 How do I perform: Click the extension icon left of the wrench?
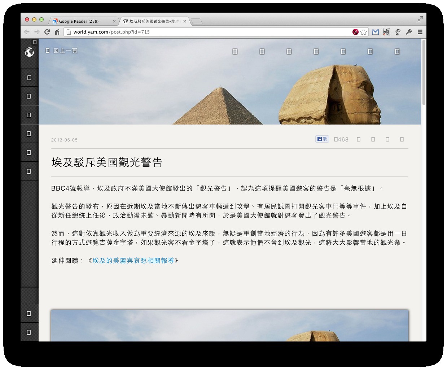398,32
